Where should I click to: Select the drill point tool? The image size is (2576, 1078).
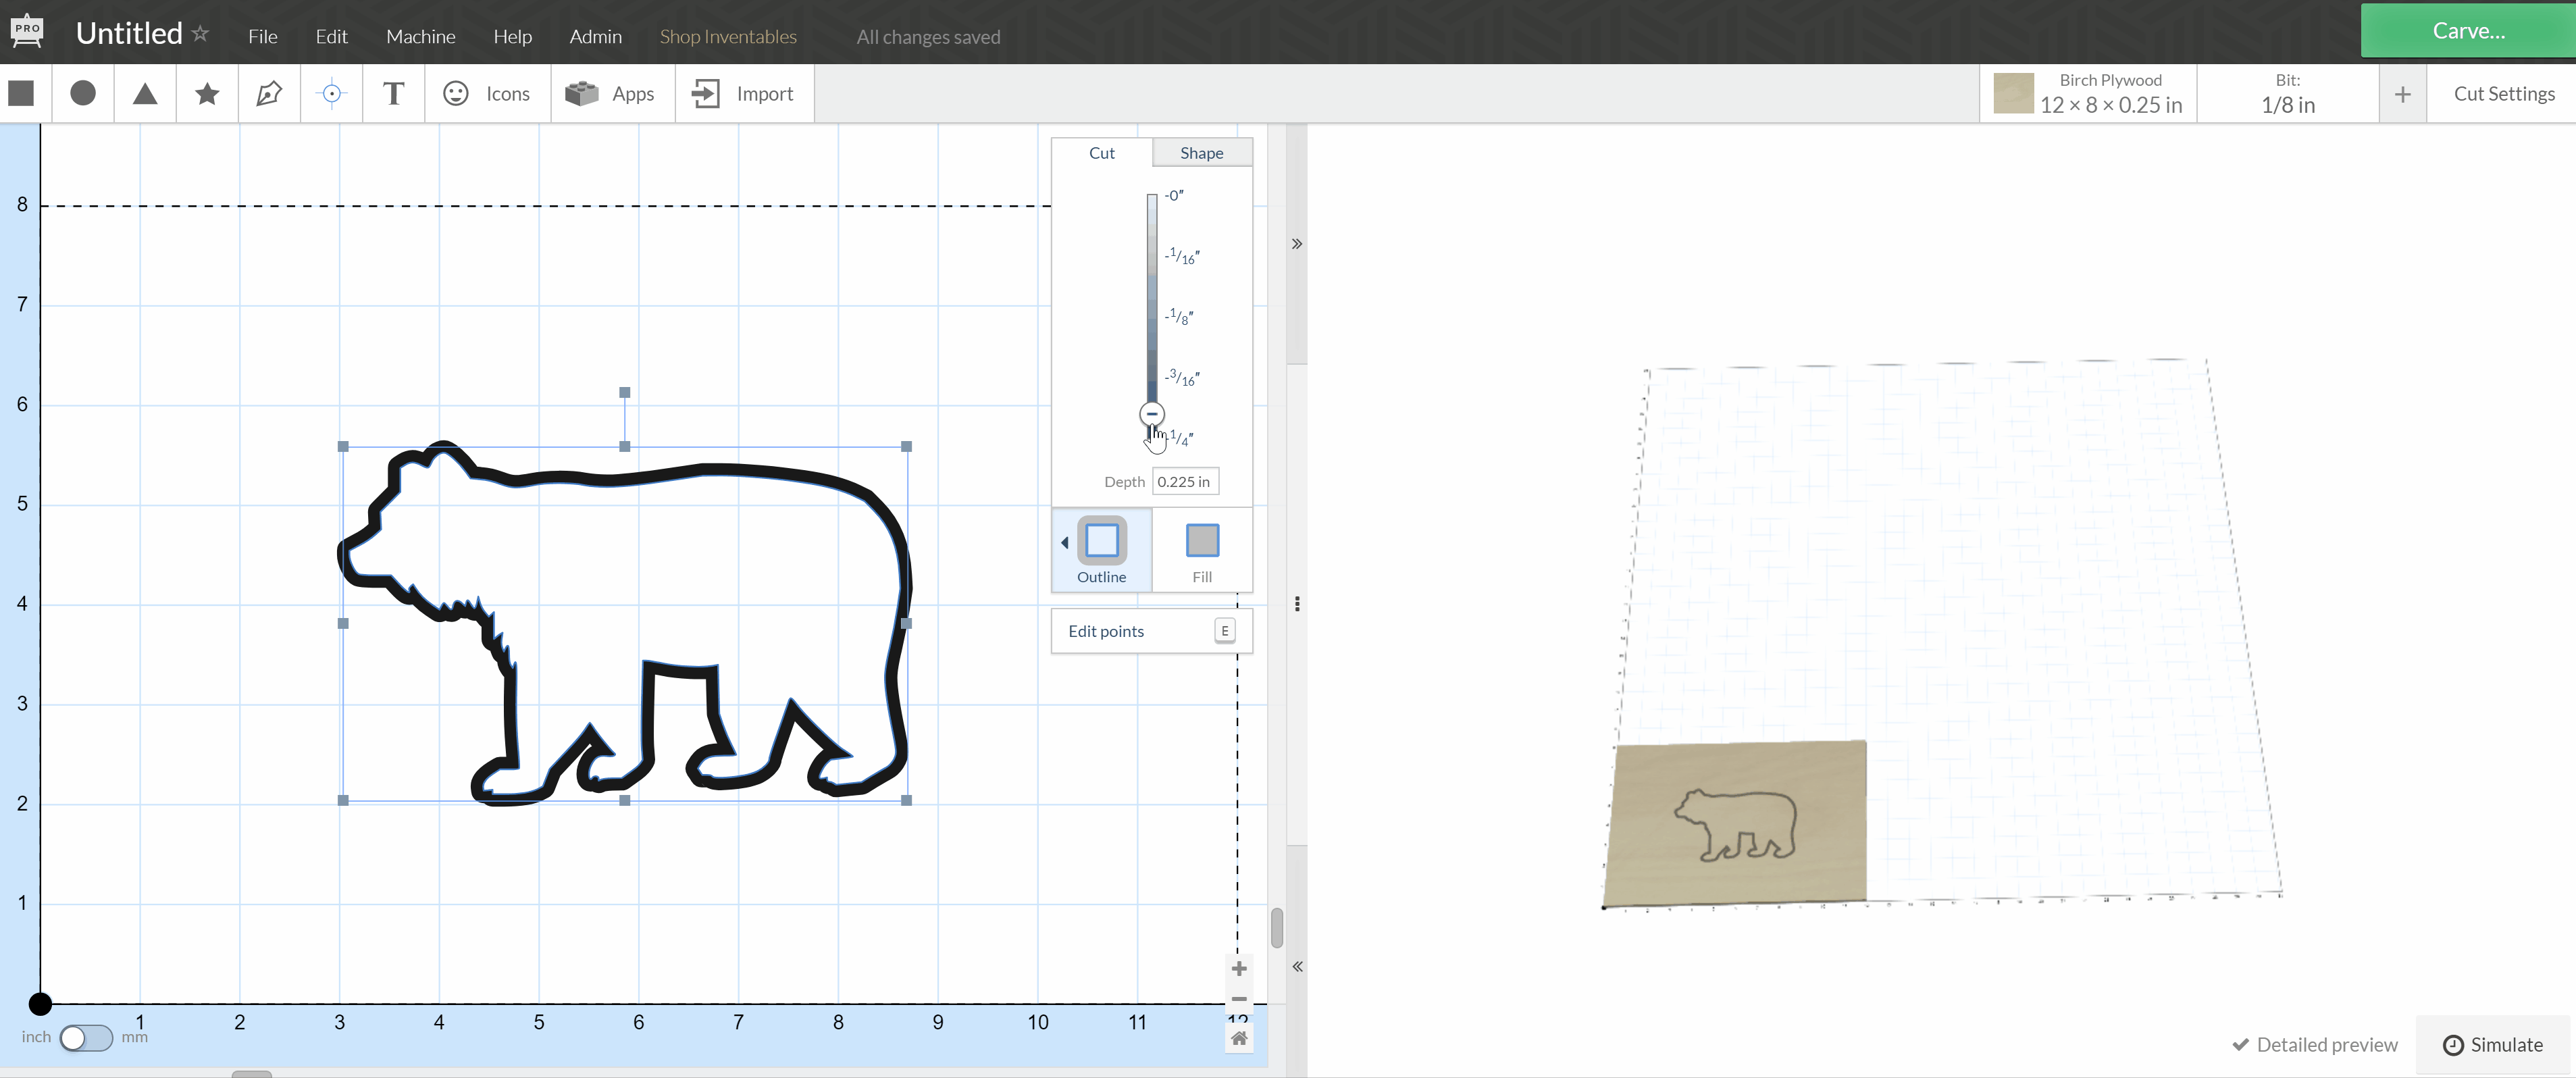[331, 93]
